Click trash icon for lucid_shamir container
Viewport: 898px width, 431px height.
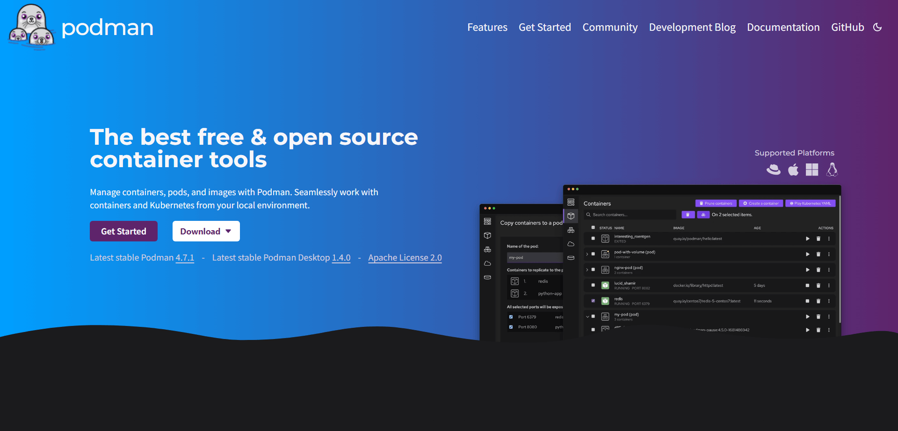818,285
